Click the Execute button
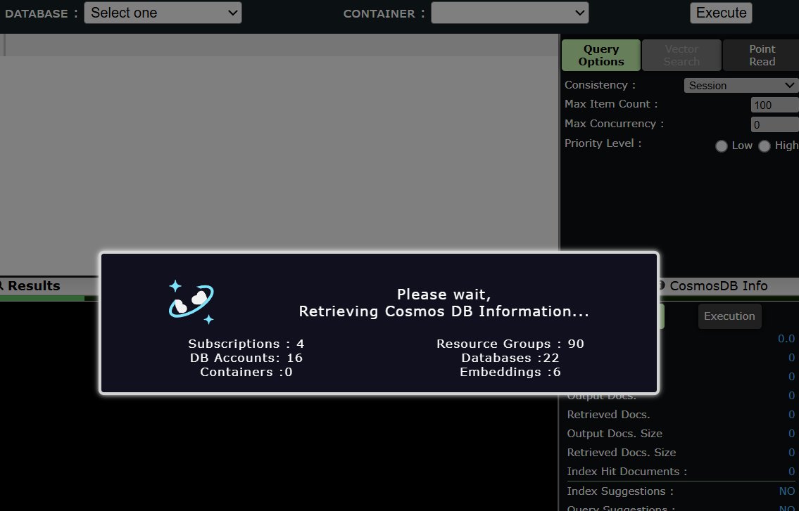The image size is (799, 511). pyautogui.click(x=721, y=13)
